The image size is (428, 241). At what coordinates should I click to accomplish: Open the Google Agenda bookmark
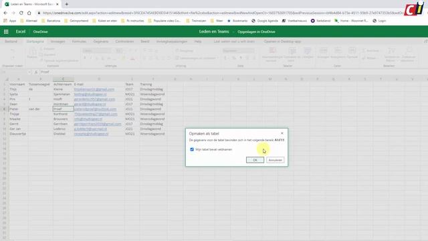pos(265,21)
